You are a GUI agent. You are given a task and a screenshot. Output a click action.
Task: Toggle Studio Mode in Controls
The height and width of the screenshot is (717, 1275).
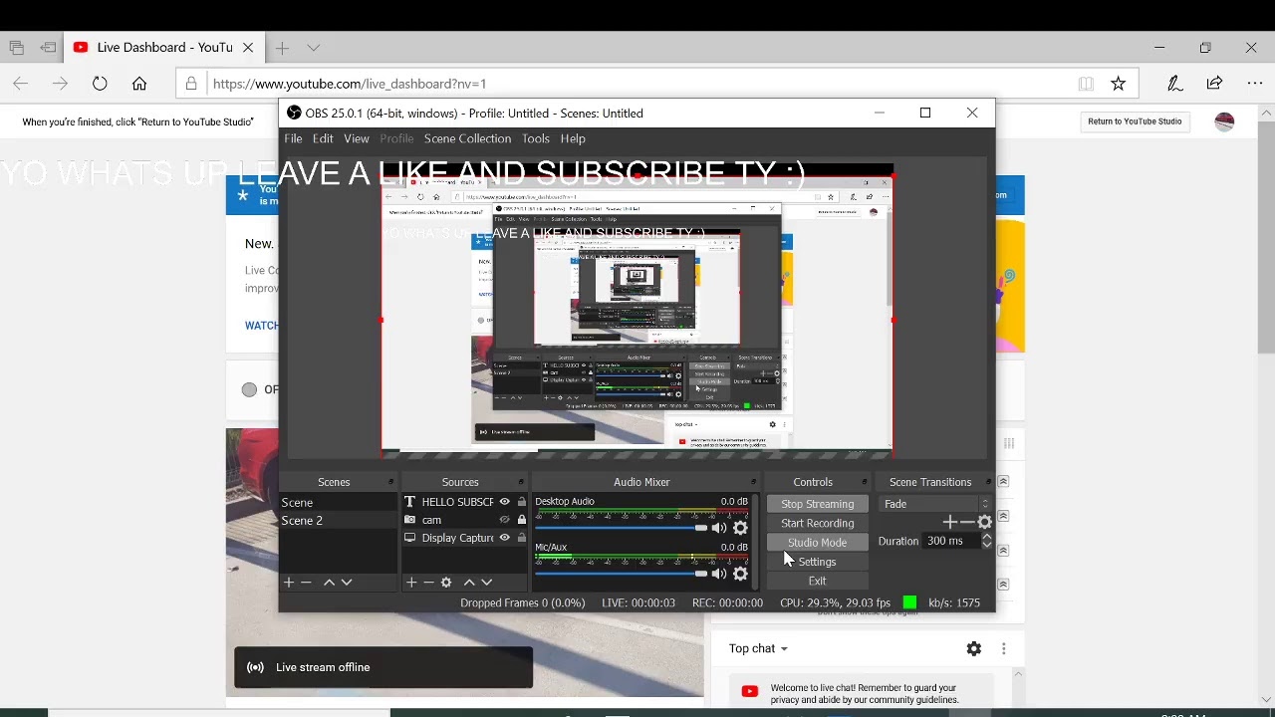click(x=817, y=543)
